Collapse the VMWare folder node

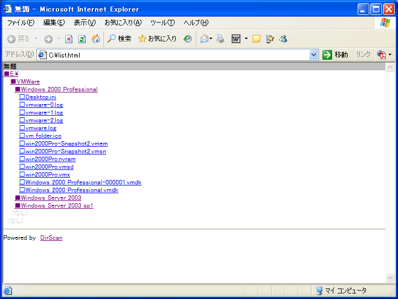click(x=25, y=81)
